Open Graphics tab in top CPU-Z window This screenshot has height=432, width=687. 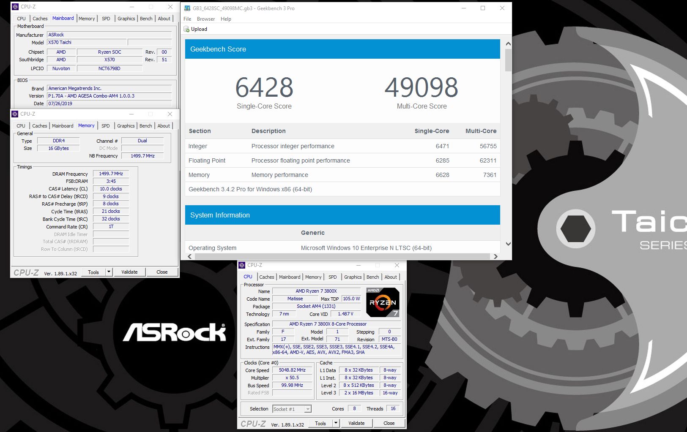[126, 19]
